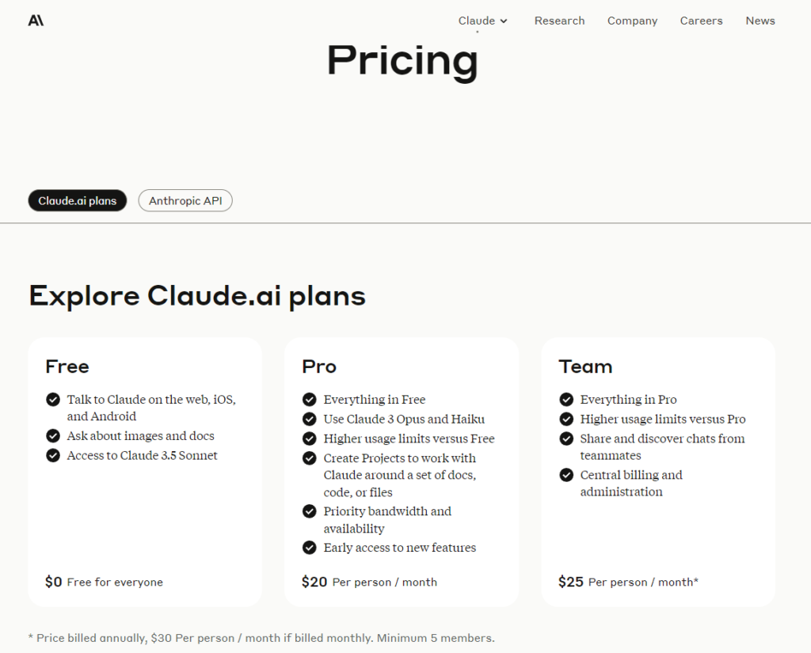The width and height of the screenshot is (811, 653).
Task: Click the checkmark beside 'Central billing and administration'
Action: (566, 475)
